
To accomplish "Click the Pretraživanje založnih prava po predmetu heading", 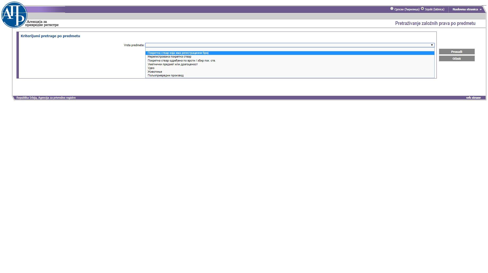I will point(435,23).
